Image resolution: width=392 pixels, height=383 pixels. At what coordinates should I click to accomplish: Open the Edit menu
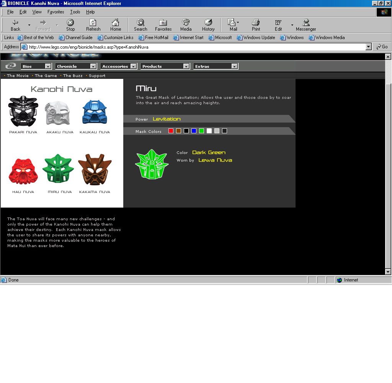pyautogui.click(x=23, y=12)
